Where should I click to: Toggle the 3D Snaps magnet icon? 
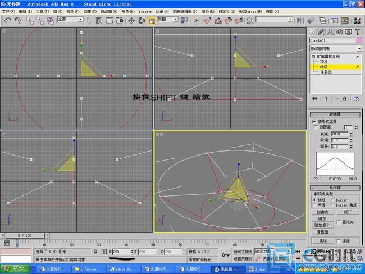pos(208,21)
